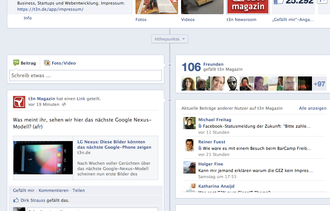Open Michael Freitag's profile name

click(x=215, y=120)
